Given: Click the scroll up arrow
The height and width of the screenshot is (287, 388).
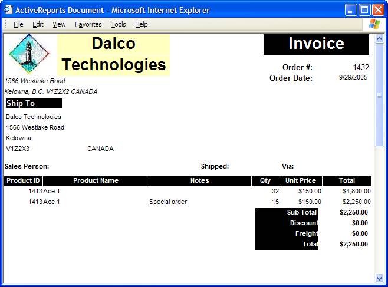Looking at the screenshot, I should click(x=379, y=38).
